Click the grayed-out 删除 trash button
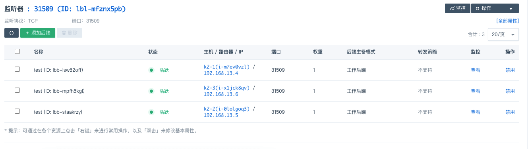This screenshot has height=149, width=528. click(70, 33)
